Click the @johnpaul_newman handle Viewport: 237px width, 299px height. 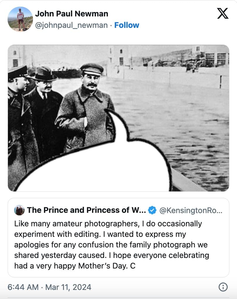[71, 26]
